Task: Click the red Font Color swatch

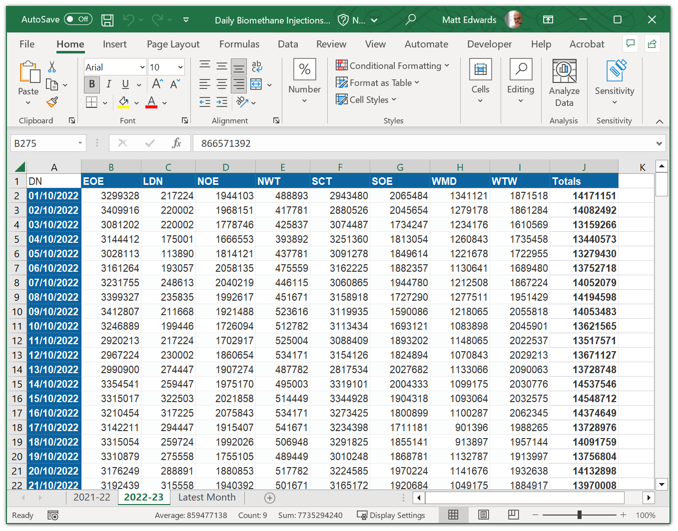Action: pyautogui.click(x=151, y=102)
